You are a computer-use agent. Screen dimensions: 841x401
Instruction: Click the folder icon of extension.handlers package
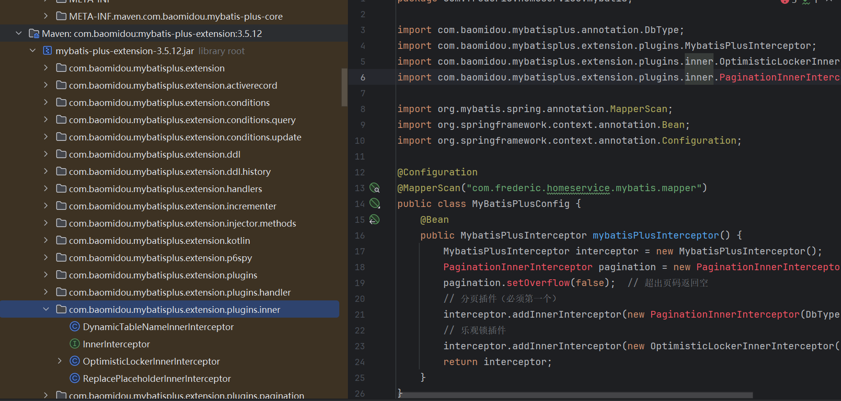click(x=61, y=189)
